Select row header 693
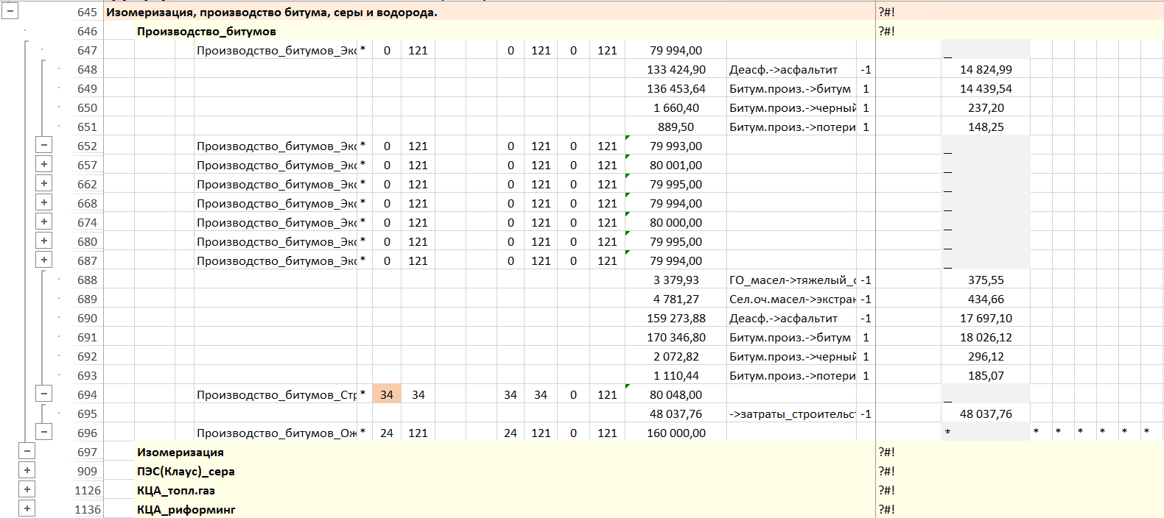Image resolution: width=1164 pixels, height=518 pixels. click(87, 375)
